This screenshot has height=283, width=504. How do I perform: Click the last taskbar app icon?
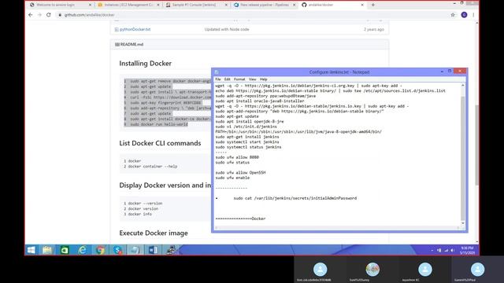point(171,250)
